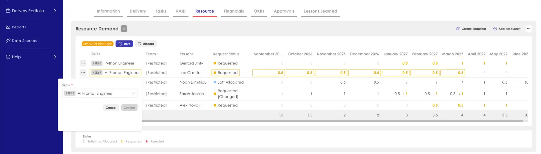Switch to the Tasks tab
Viewport: 541px width, 154px height.
161,11
